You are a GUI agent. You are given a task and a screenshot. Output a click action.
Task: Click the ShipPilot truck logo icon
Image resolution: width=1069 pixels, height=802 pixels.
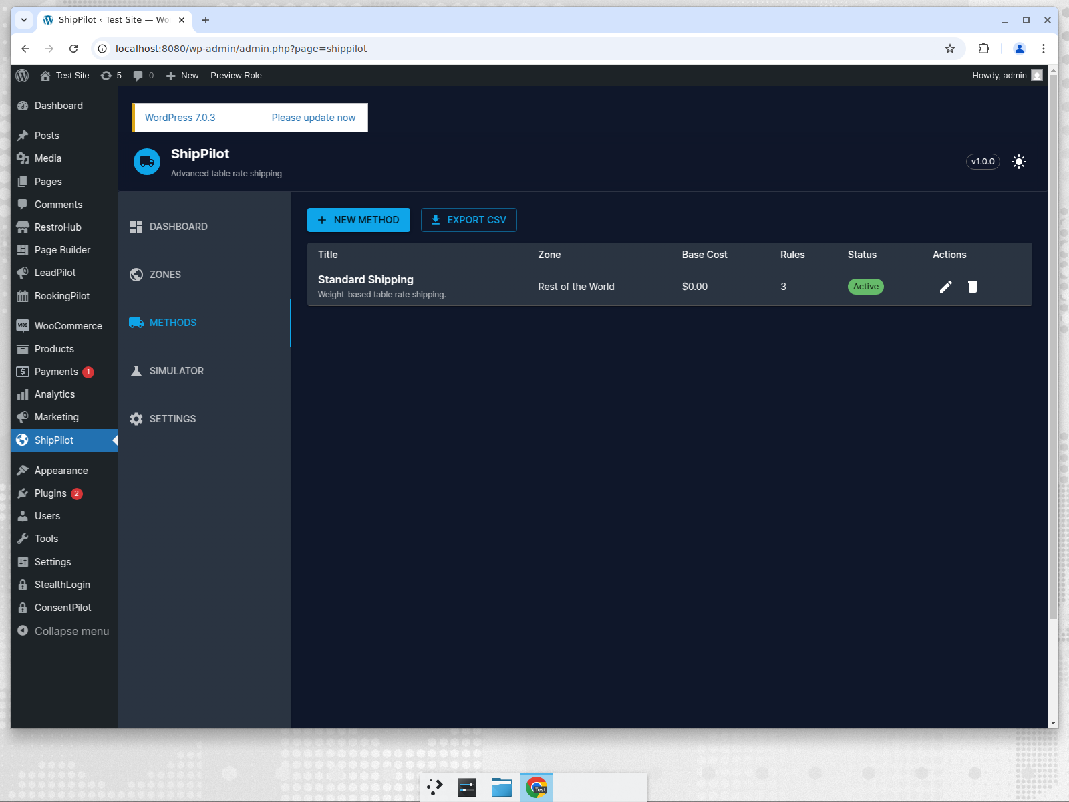147,162
